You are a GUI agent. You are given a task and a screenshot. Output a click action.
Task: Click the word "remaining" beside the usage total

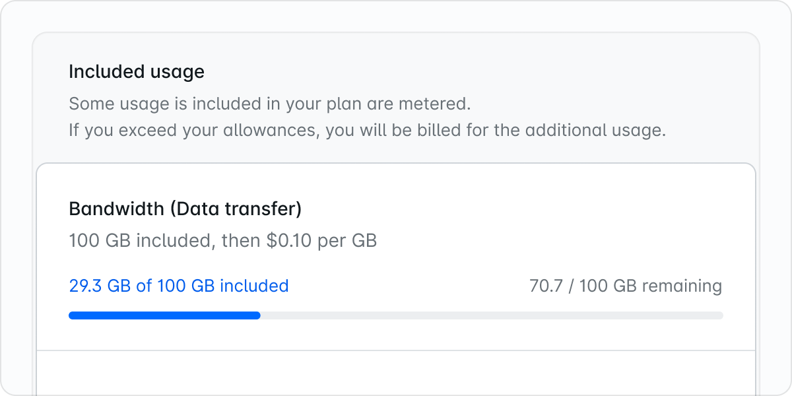pyautogui.click(x=682, y=286)
